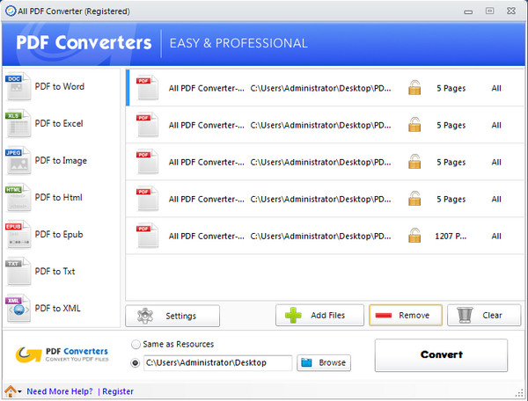
Task: Click the "1207 P..." page count cell
Action: [451, 237]
